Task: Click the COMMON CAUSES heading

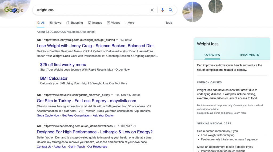Action: [x=209, y=82]
